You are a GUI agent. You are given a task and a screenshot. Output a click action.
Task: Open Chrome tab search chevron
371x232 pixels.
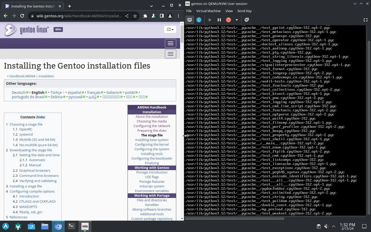pos(151,6)
